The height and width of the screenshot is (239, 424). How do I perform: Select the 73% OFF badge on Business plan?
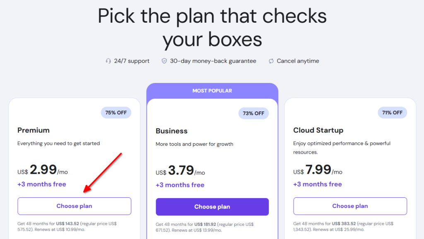click(253, 113)
